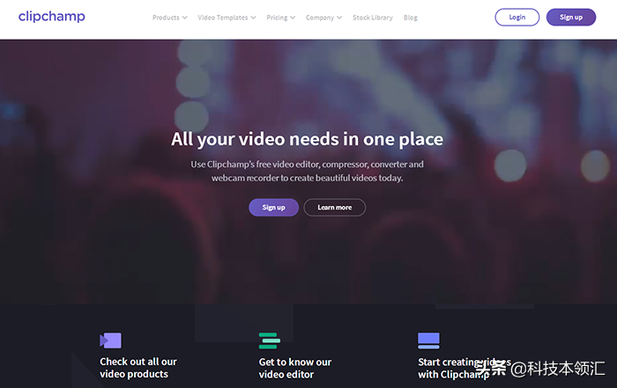Click the clipchamp logo
The width and height of the screenshot is (617, 388).
pyautogui.click(x=51, y=17)
